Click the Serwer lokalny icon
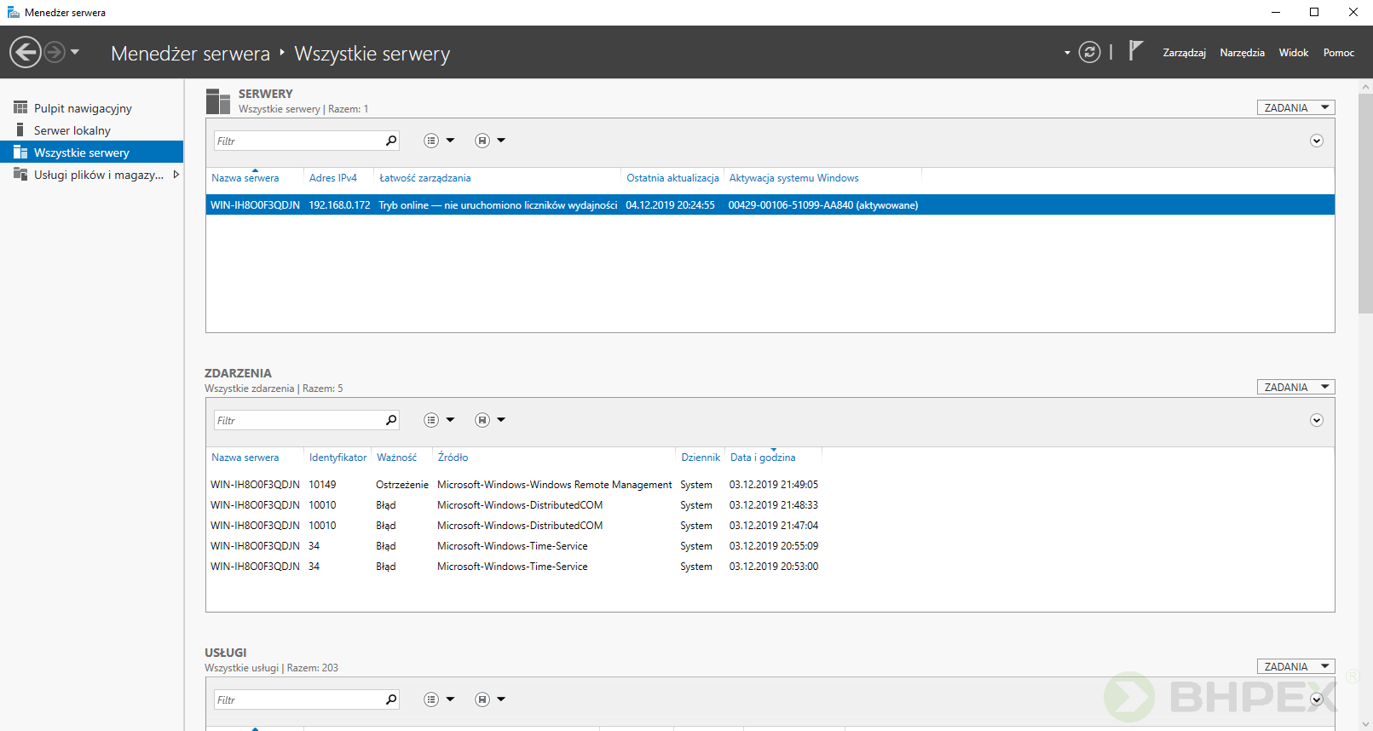1373x731 pixels. click(x=20, y=130)
